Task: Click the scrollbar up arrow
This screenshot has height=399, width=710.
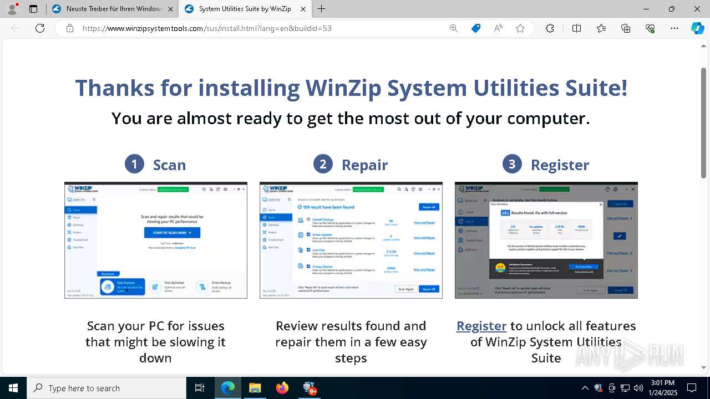Action: [x=704, y=47]
